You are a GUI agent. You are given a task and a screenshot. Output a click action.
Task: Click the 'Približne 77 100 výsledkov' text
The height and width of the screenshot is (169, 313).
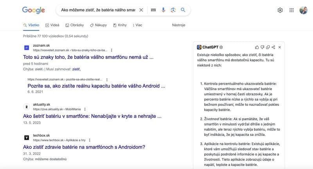point(56,36)
